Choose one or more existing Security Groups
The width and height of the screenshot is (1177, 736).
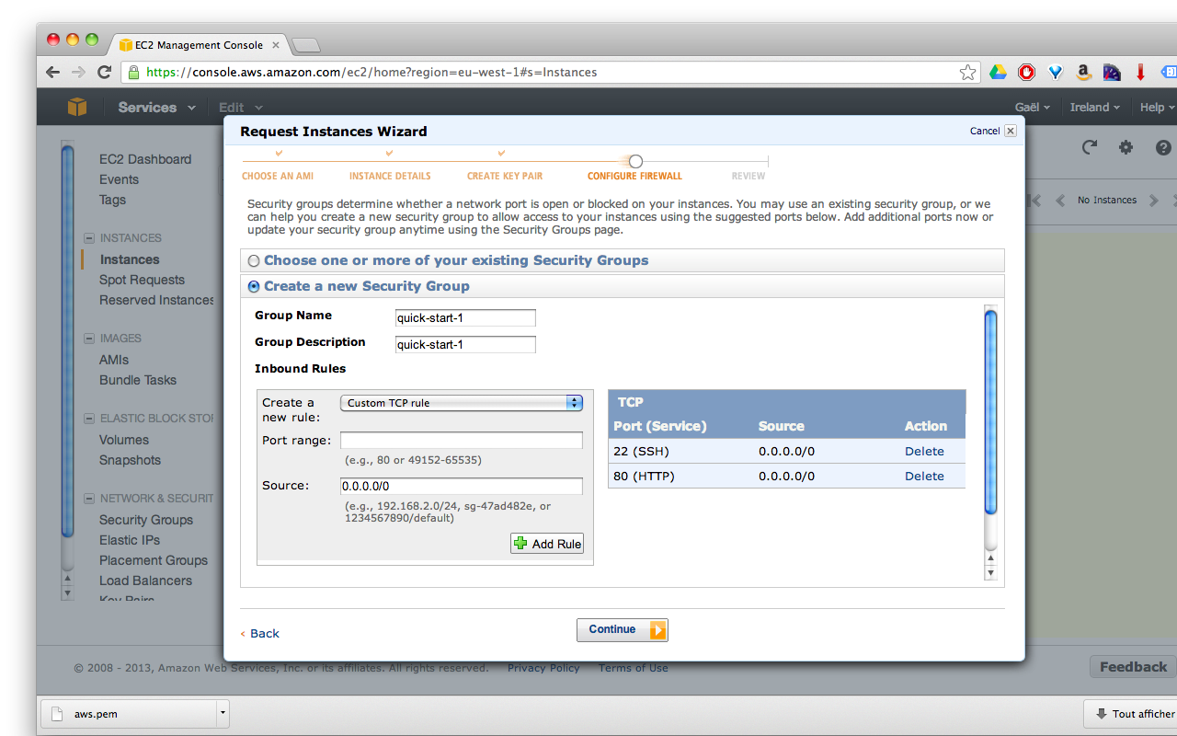(253, 260)
